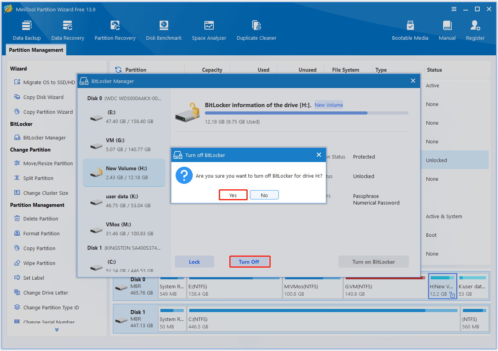Choose Delete Partition
The width and height of the screenshot is (498, 351).
point(36,219)
